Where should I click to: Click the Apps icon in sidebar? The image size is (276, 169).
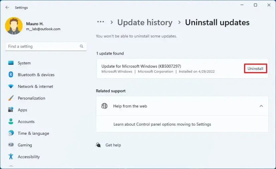[x=11, y=110]
